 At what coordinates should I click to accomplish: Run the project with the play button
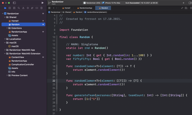[x=43, y=3]
